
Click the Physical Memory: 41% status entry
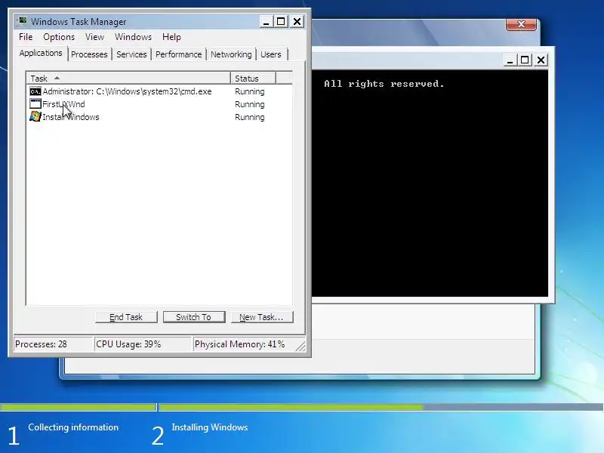243,344
